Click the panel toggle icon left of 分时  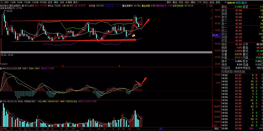point(2,2)
